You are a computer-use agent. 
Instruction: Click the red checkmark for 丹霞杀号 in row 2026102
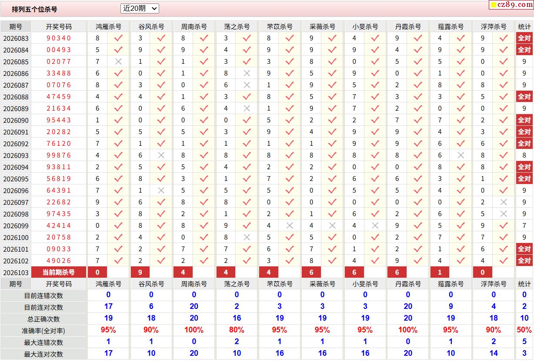(x=418, y=261)
